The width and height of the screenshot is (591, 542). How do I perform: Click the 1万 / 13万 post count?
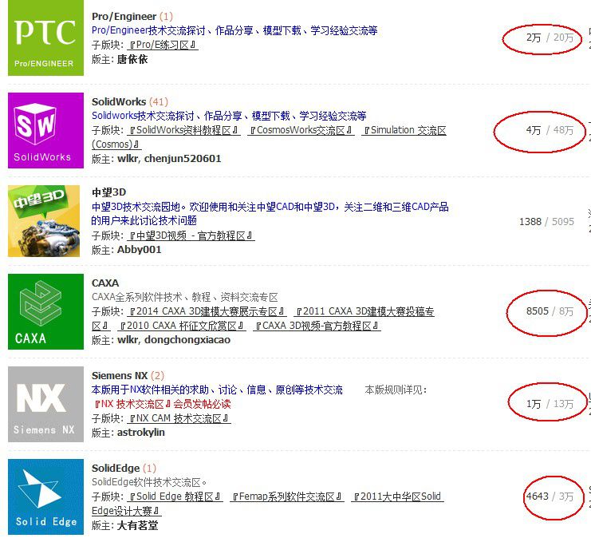coord(550,404)
